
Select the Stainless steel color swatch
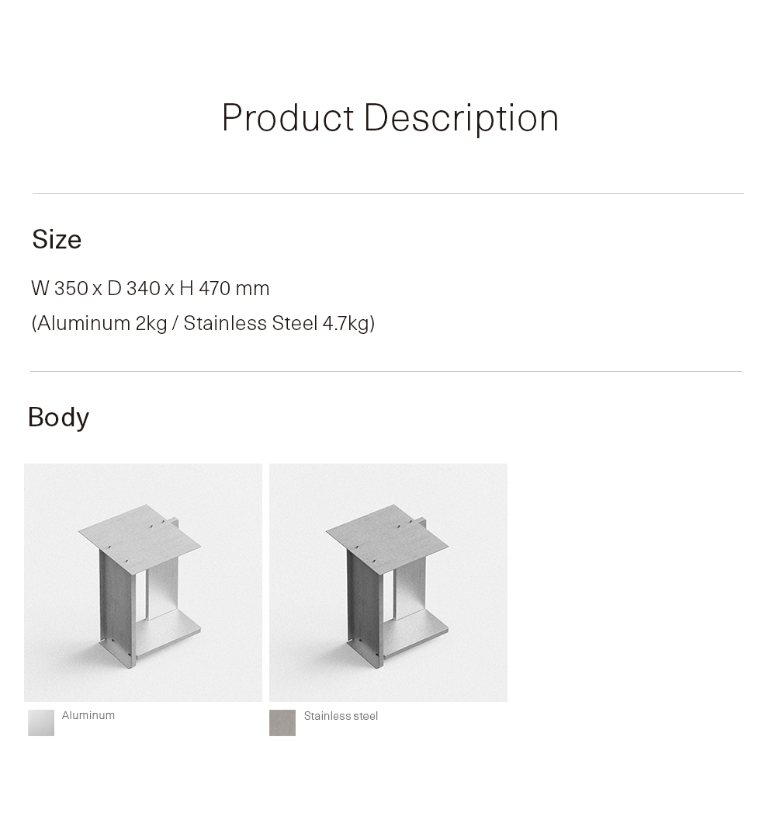tap(282, 722)
